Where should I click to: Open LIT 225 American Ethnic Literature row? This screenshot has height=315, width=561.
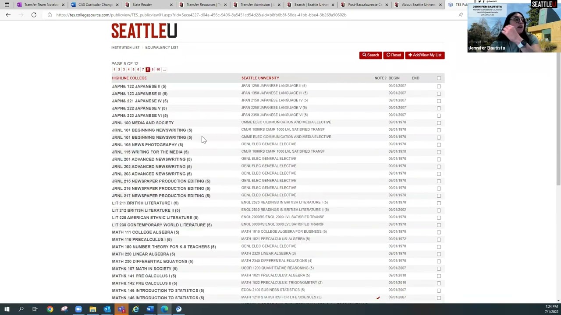155,217
